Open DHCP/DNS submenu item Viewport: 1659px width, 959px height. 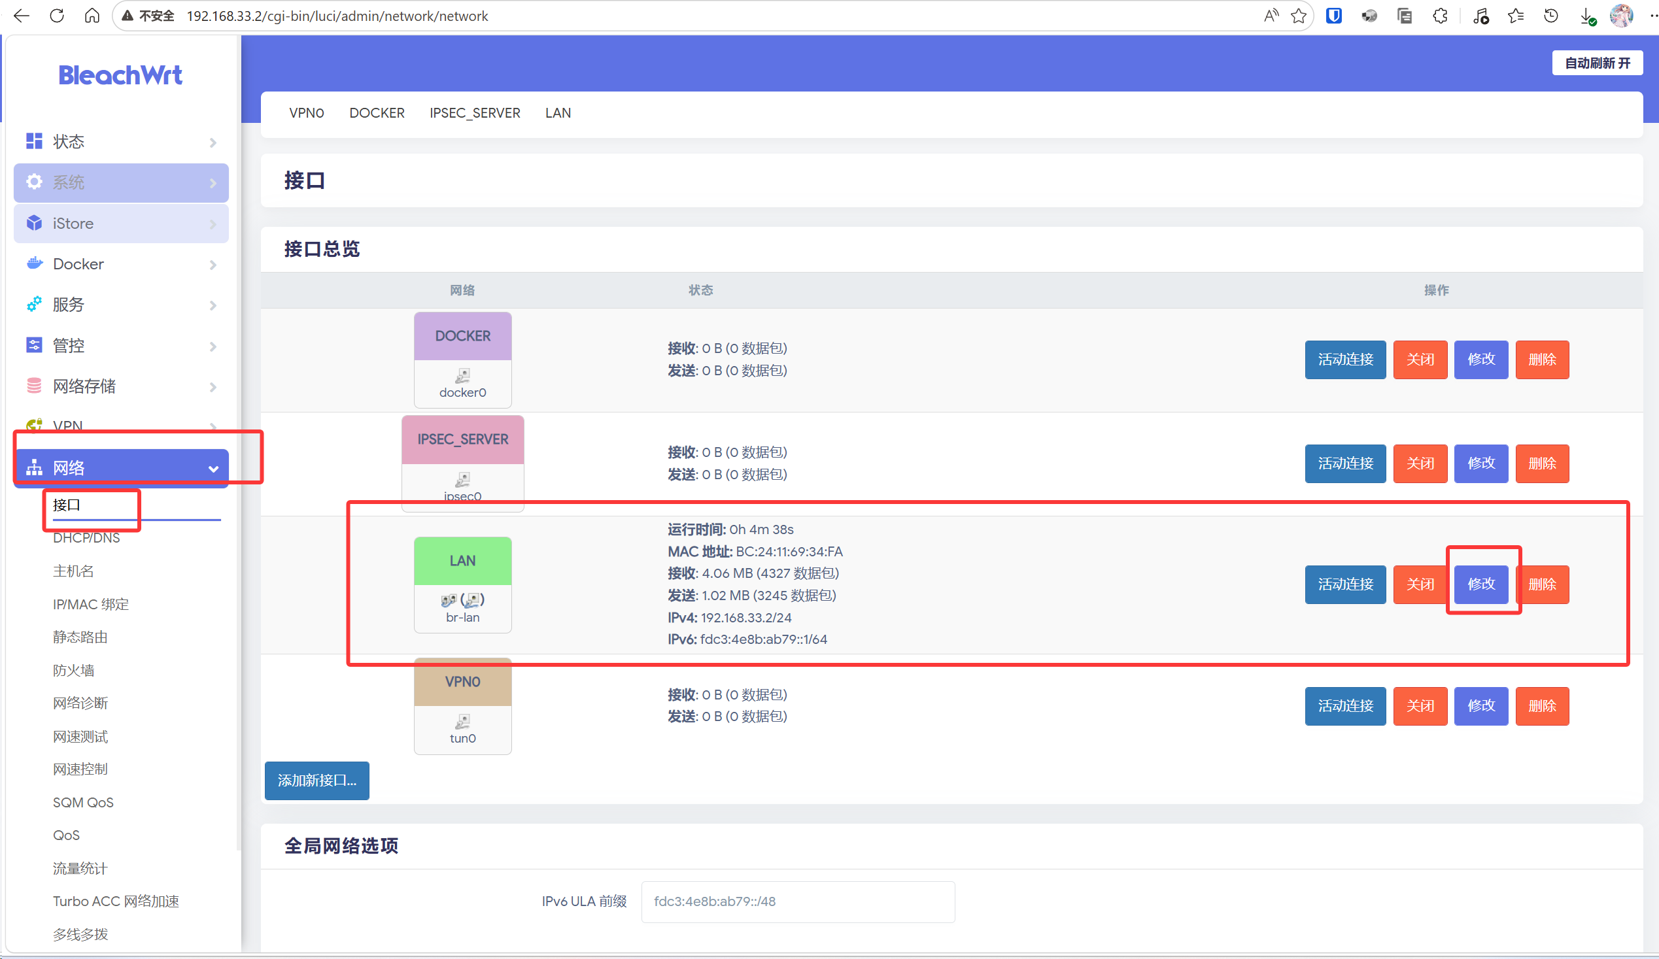(x=86, y=538)
